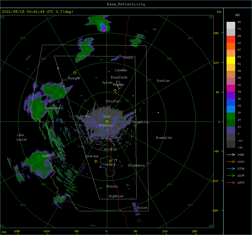The width and height of the screenshot is (252, 235).
Task: Click the white plus marker west of Drumheller
Action: click(158, 112)
